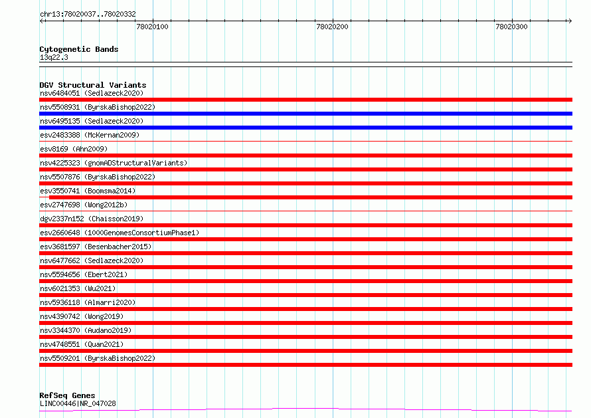
Task: Select the blue bar for nsv5508931 (ByrskaBishop2022)
Action: 305,114
